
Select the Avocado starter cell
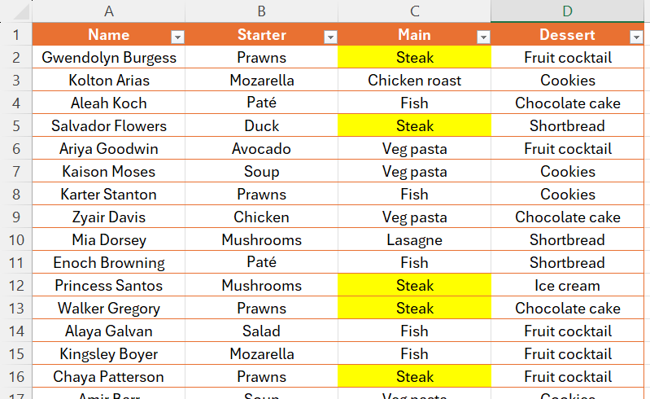click(261, 149)
